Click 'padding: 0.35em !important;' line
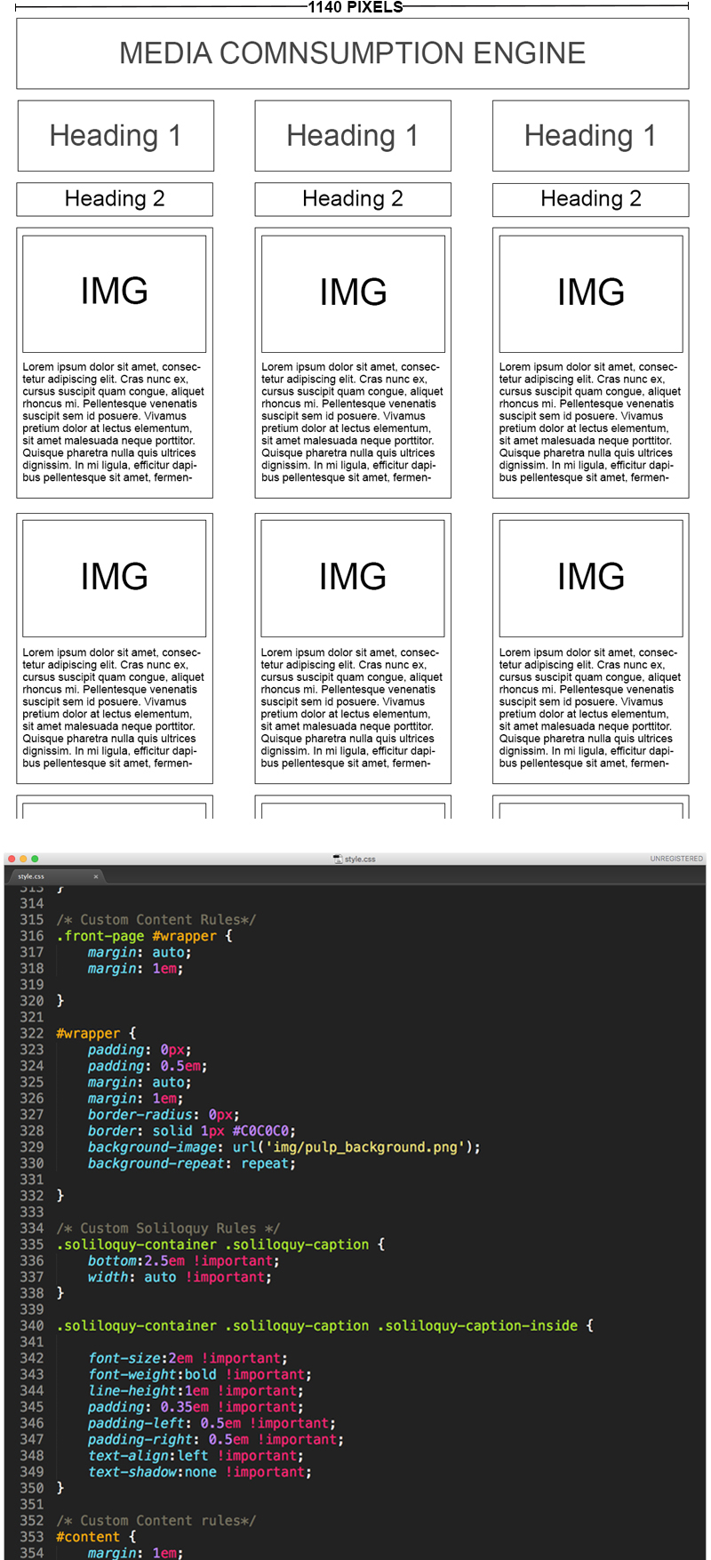Image resolution: width=711 pixels, height=1560 pixels. tap(196, 1406)
